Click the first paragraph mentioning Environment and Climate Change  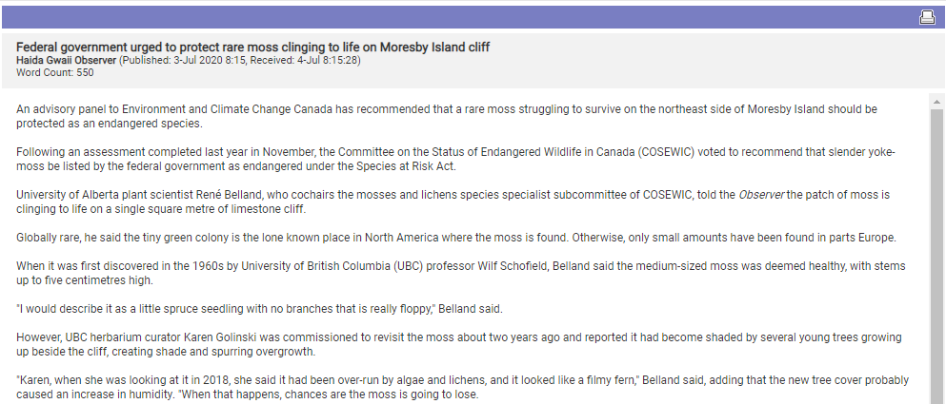click(447, 117)
